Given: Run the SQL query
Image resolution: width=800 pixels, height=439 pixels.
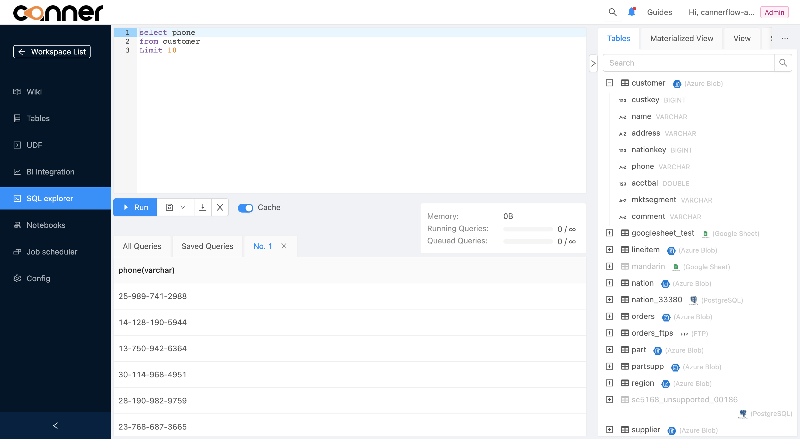Looking at the screenshot, I should point(135,207).
